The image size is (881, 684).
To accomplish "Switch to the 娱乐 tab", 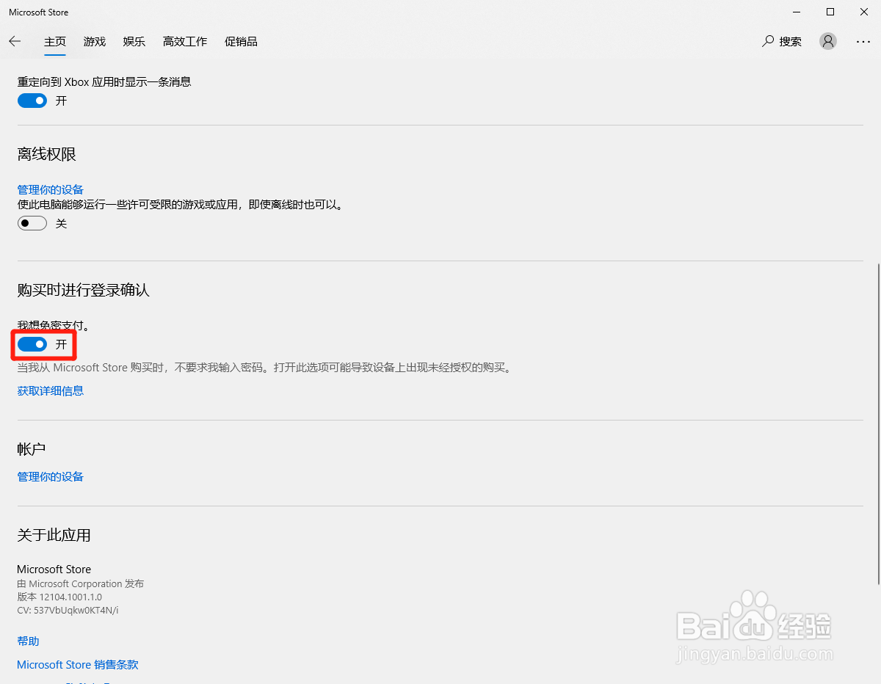I will point(134,41).
